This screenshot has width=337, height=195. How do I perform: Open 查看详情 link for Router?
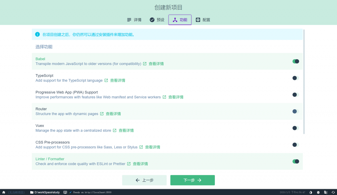click(x=113, y=114)
